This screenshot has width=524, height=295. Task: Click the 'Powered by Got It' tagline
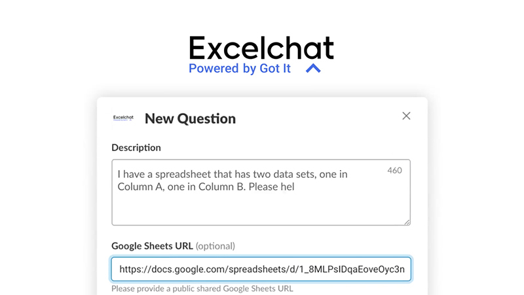click(240, 69)
